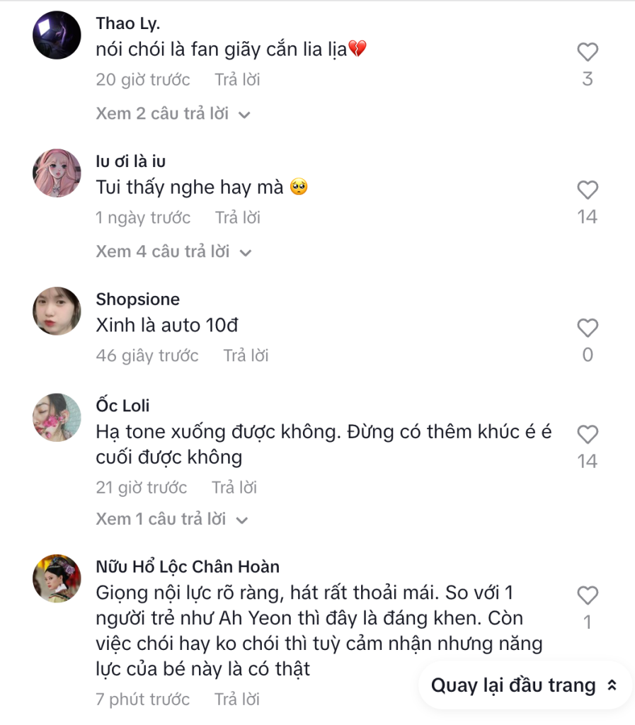Like Nữu Hổ Lộc Chân Hoàn's comment
Viewport: 635px width, 725px height.
[587, 595]
